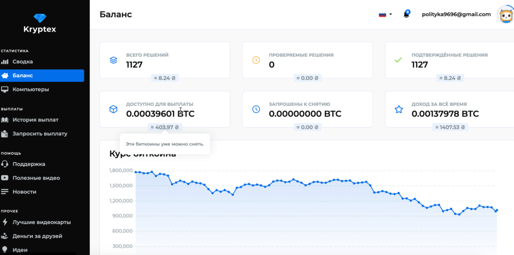This screenshot has width=514, height=255.
Task: Open the language flag dropdown
Action: [385, 15]
